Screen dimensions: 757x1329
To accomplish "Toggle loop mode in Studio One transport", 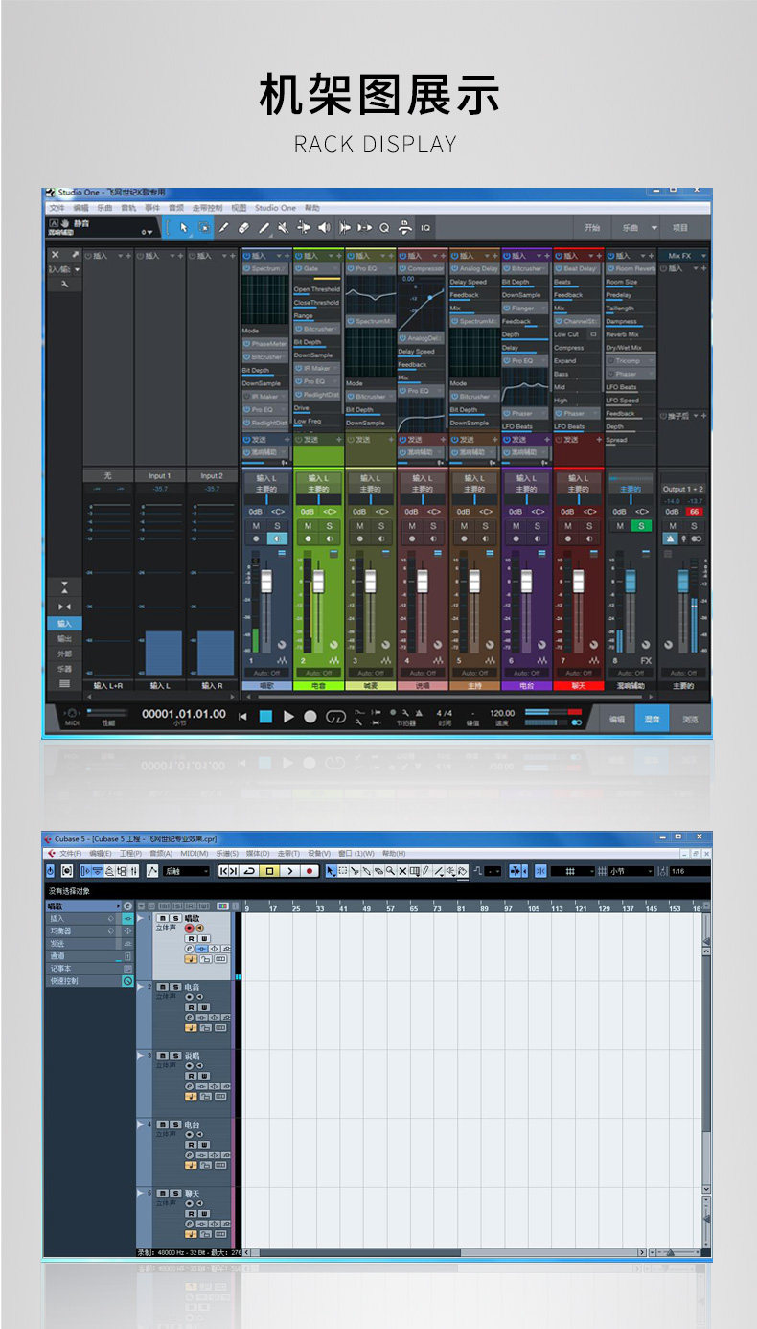I will tap(334, 716).
